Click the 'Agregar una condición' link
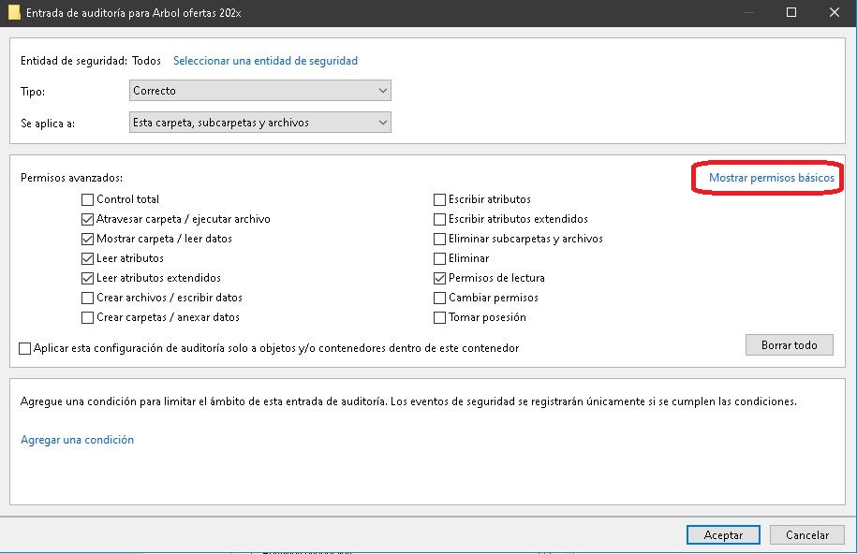857x554 pixels. [x=77, y=440]
